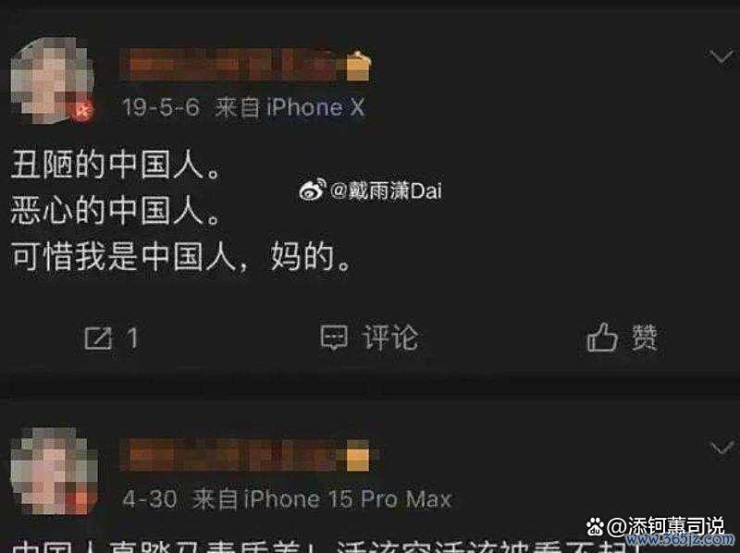Image resolution: width=740 pixels, height=553 pixels.
Task: Tap the 赞 like label
Action: pos(645,338)
